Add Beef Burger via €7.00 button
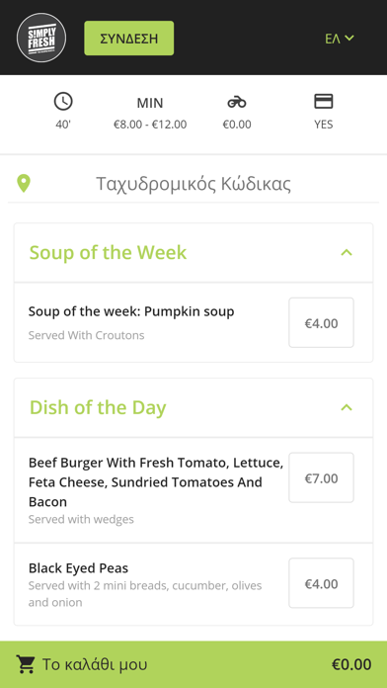The width and height of the screenshot is (387, 688). click(321, 477)
